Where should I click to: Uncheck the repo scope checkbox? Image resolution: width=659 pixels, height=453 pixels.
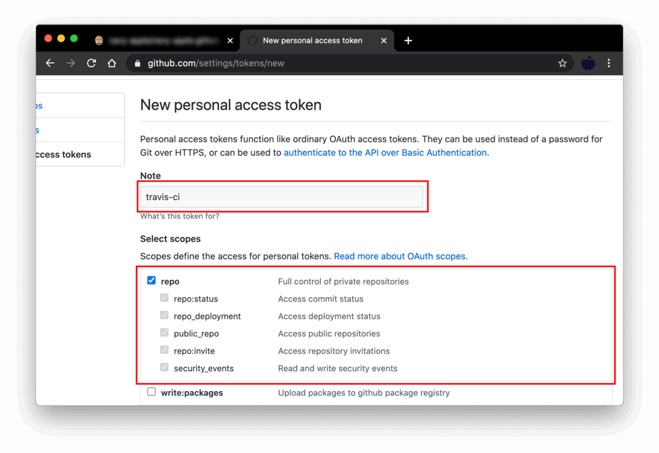point(151,280)
